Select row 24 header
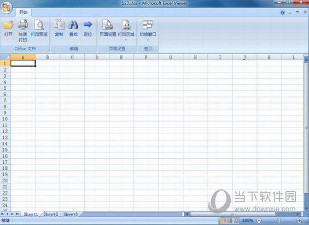This screenshot has height=225, width=309. coord(5,205)
